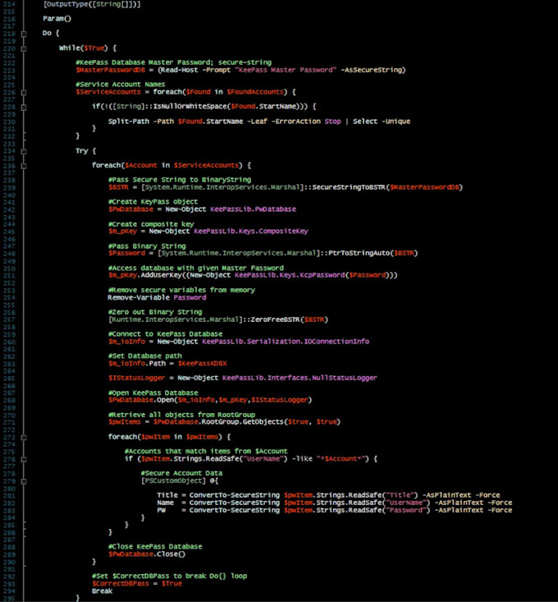Click the Read-Host cmdlet on line 223
Screen dimensions: 558x602
181,70
